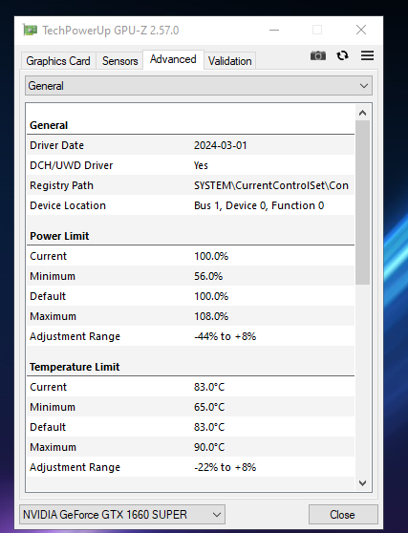Click the Temperature Maximum value 90.0°C
The width and height of the screenshot is (408, 533).
click(x=209, y=447)
